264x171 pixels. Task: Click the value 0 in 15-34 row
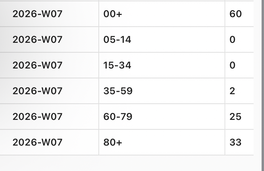point(232,65)
